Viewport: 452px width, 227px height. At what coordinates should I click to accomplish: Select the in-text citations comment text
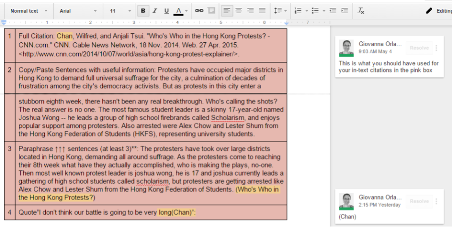tap(388, 67)
